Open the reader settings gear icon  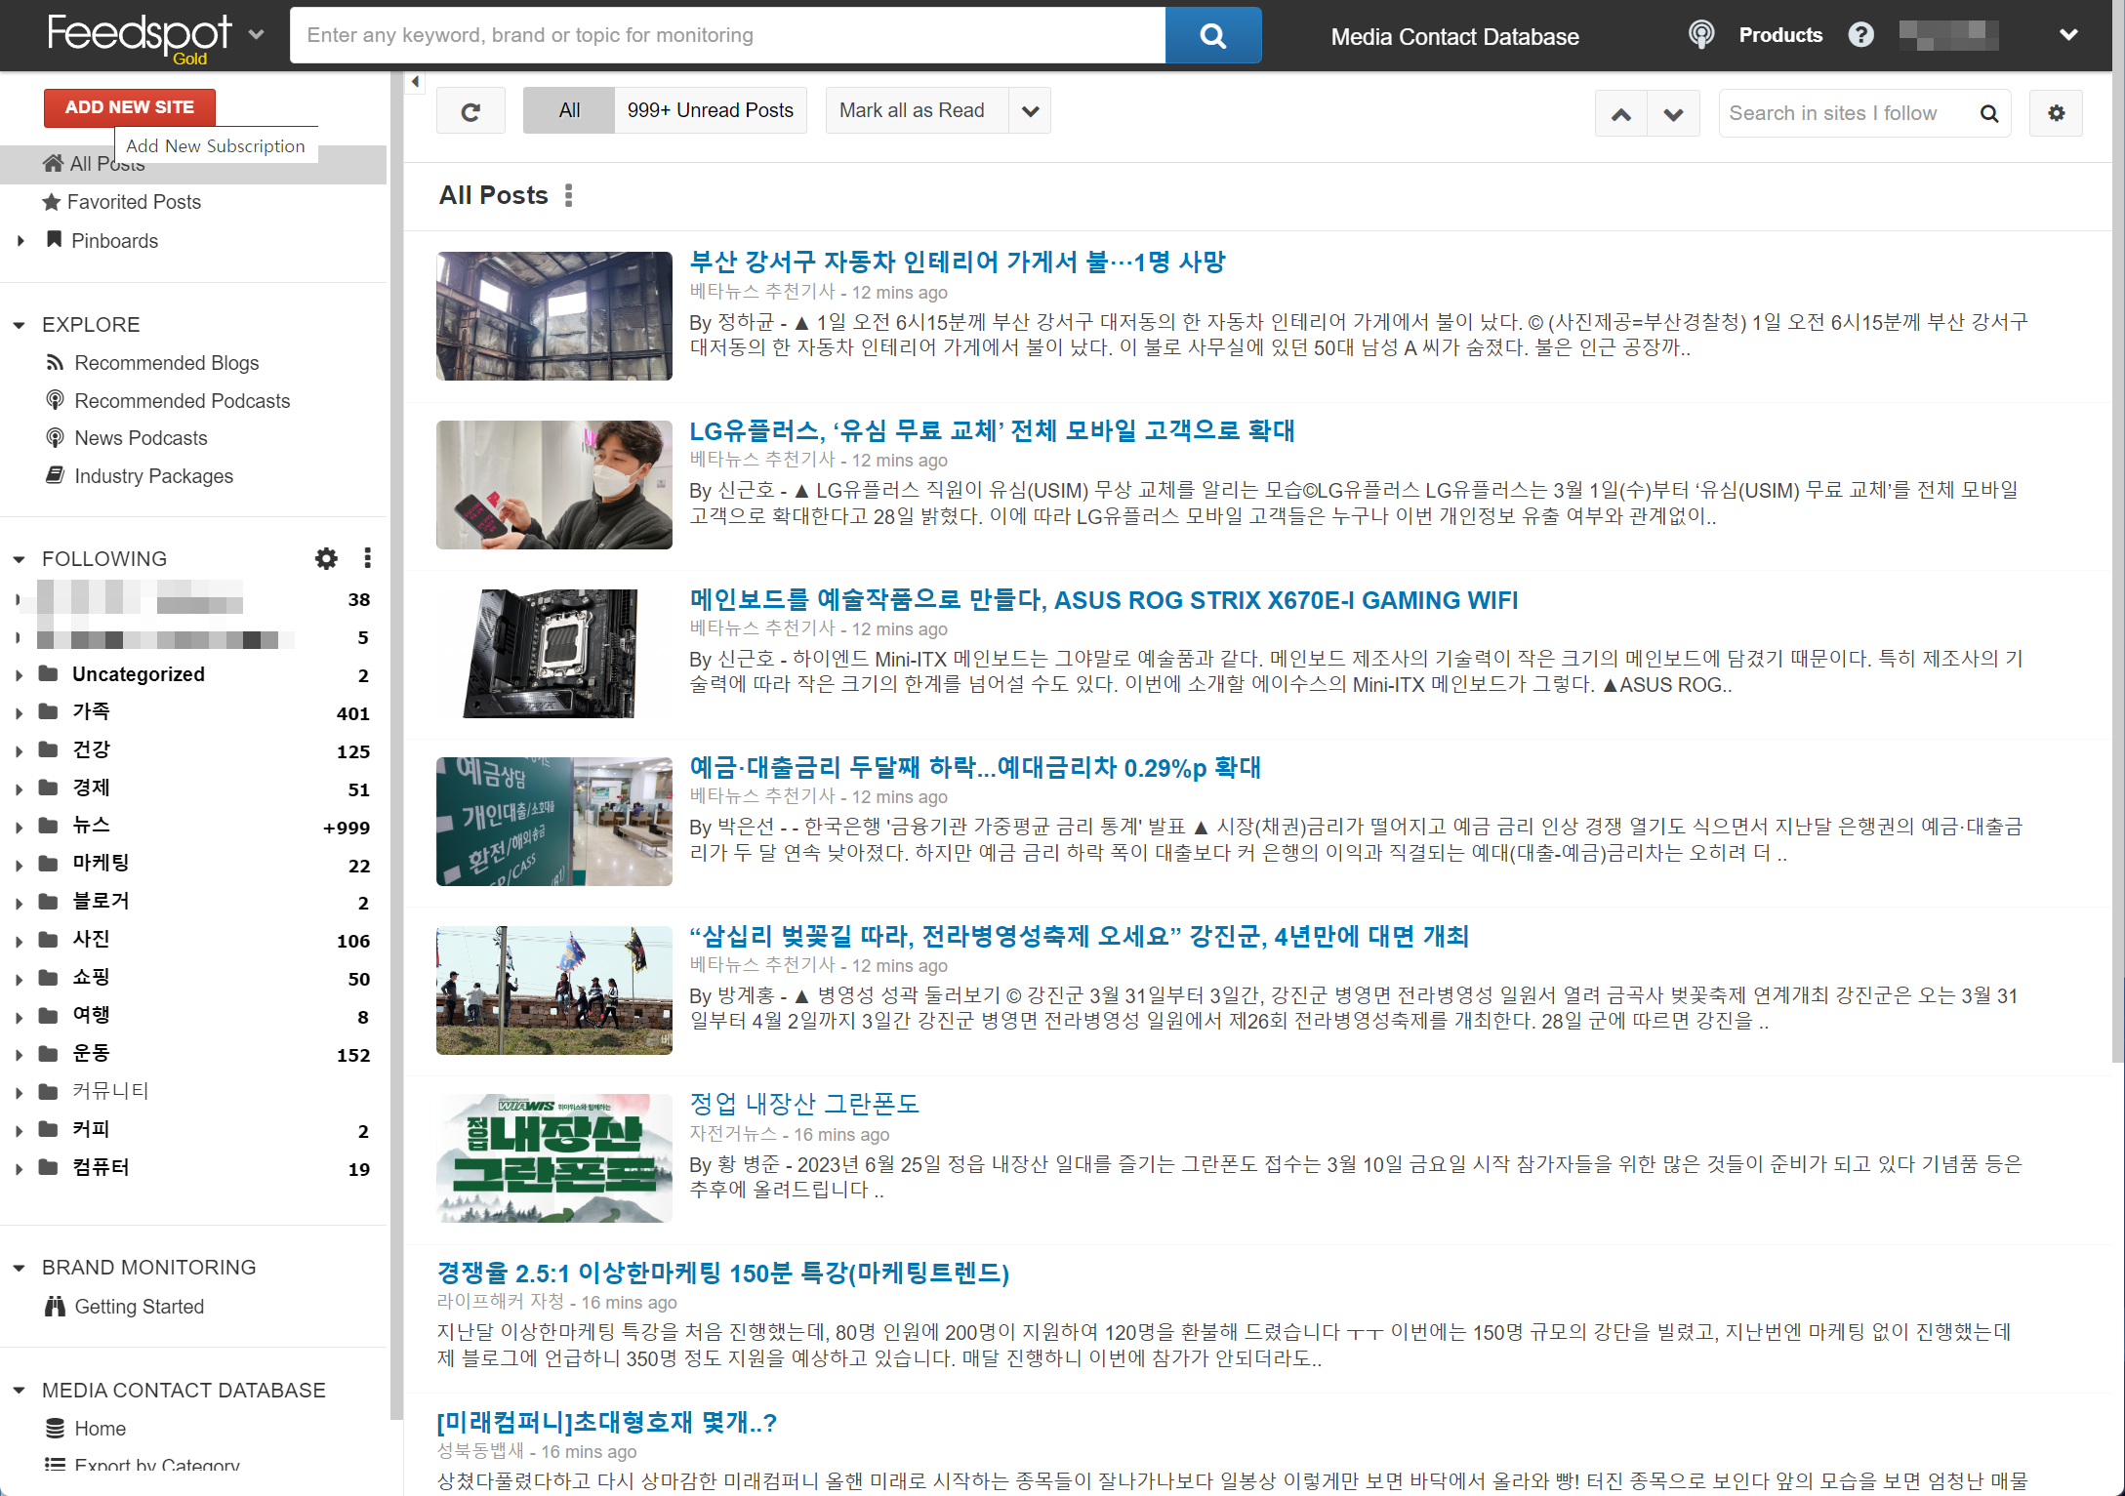click(x=2056, y=113)
